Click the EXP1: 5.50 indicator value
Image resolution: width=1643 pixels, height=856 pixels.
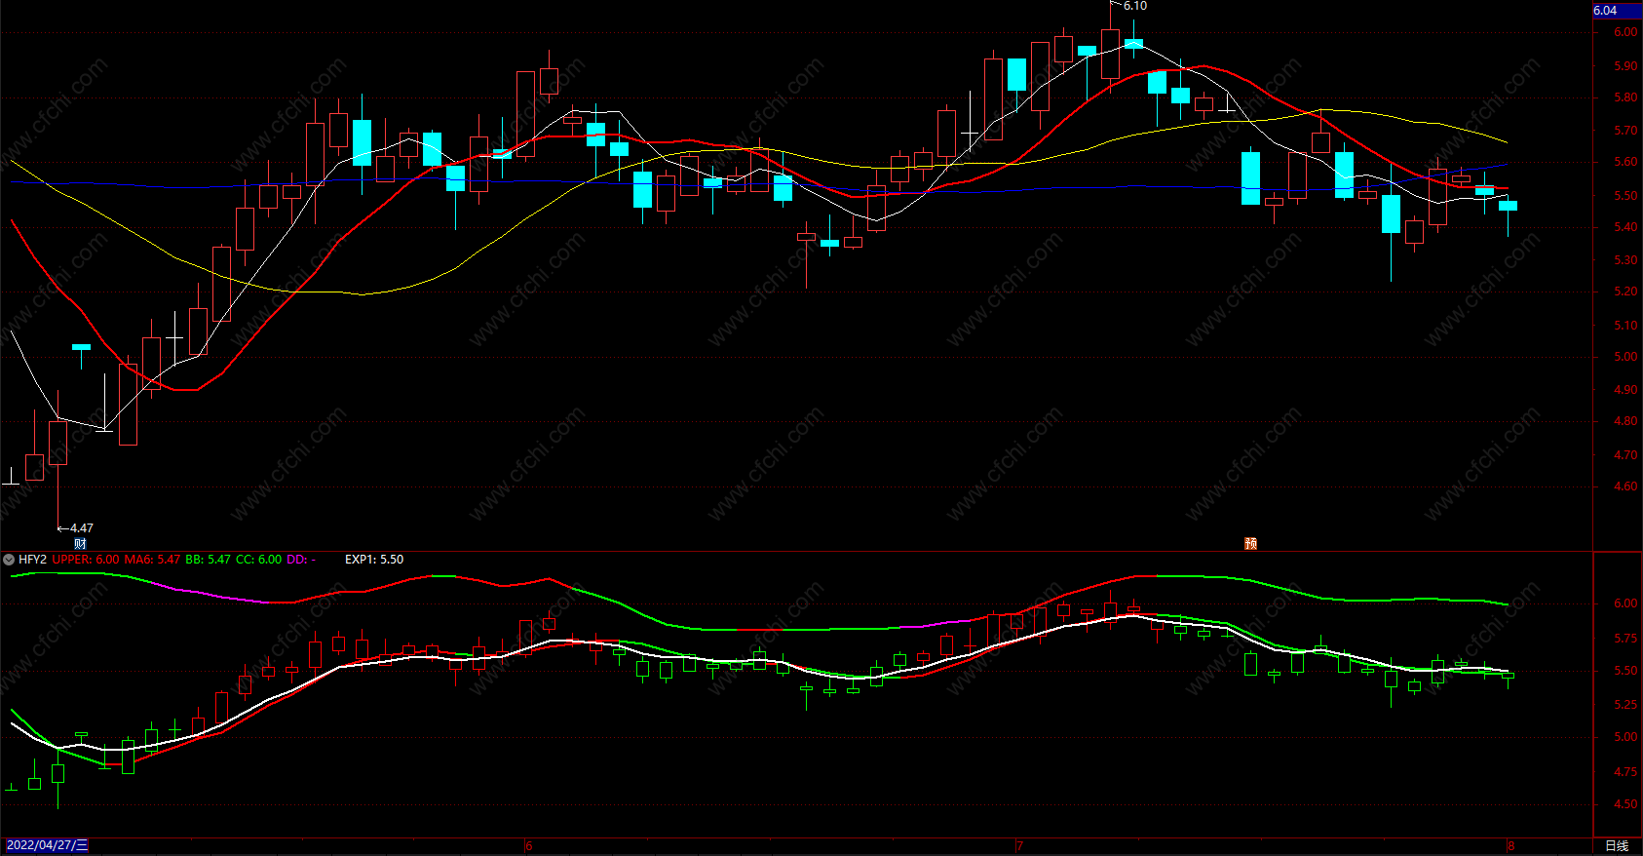pyautogui.click(x=374, y=560)
